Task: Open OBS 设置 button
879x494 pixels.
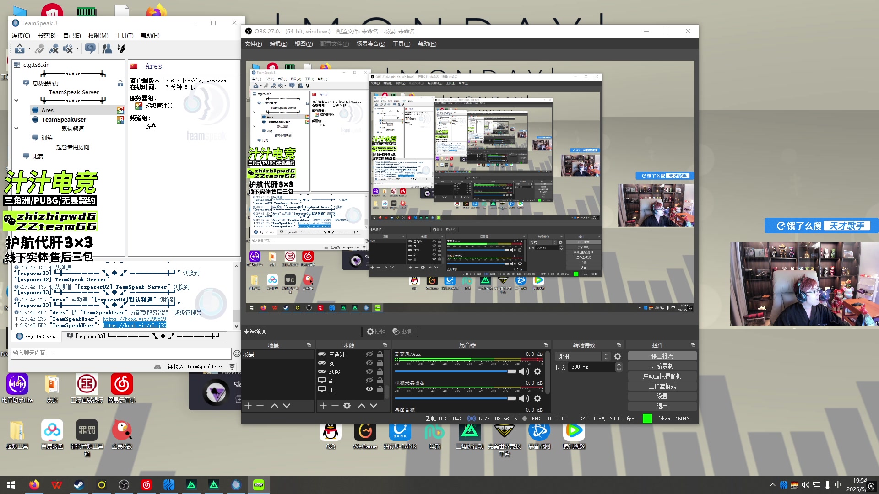Action: (662, 397)
